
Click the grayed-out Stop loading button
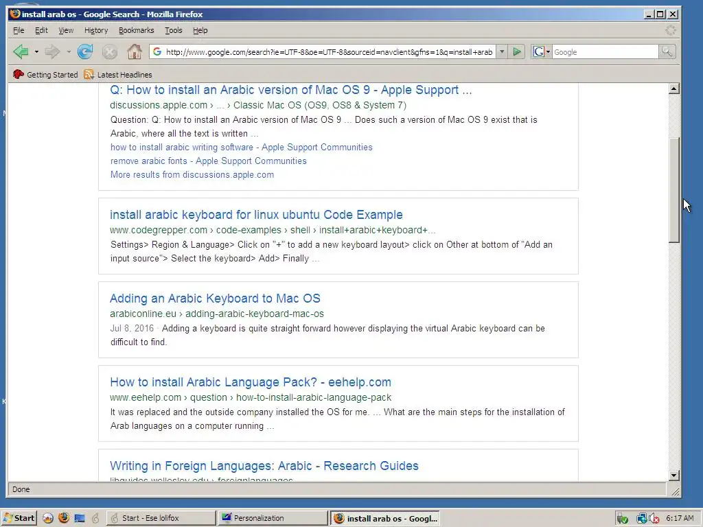109,52
